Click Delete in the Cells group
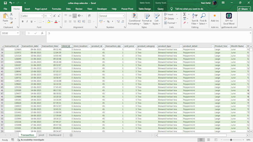Viewport: 253px width, 142px height. point(171,19)
